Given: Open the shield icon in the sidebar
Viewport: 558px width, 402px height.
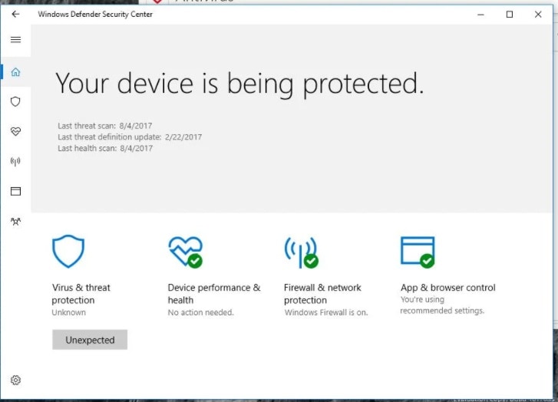Looking at the screenshot, I should tap(15, 101).
